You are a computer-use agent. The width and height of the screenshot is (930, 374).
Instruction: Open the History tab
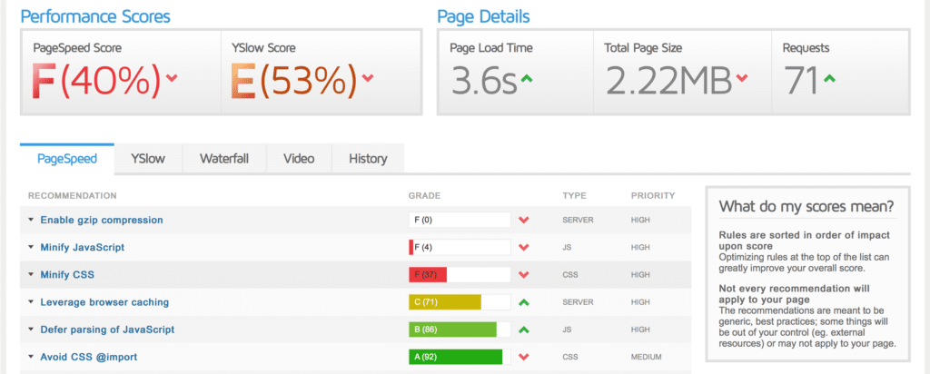(367, 159)
